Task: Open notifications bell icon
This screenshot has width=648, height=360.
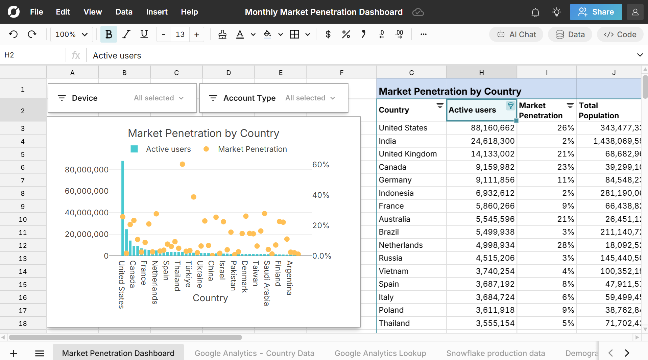Action: [535, 12]
